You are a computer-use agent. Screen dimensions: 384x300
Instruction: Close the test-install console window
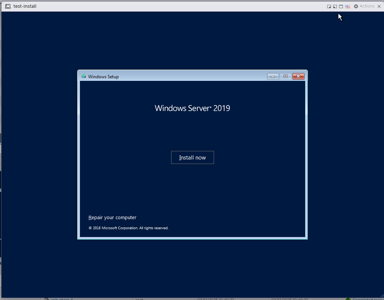tap(379, 6)
